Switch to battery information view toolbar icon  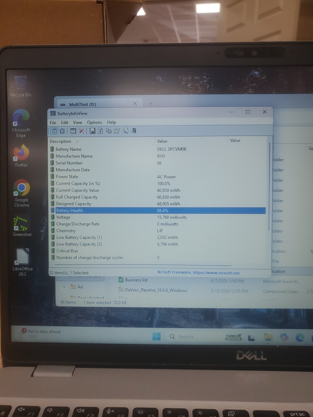[54, 131]
